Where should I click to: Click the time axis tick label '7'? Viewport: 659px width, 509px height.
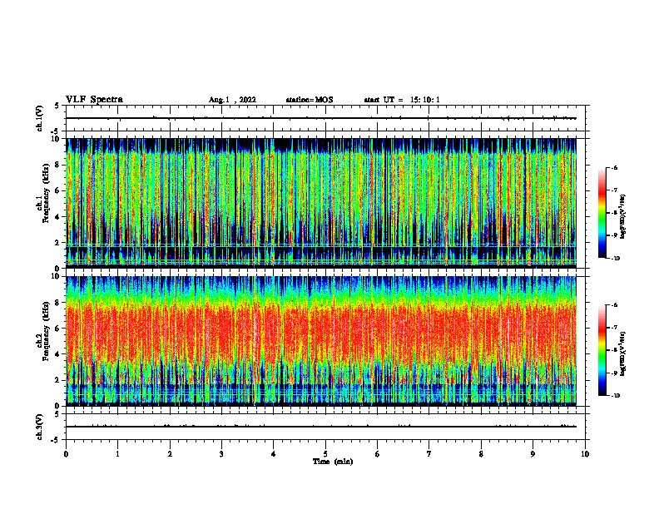tap(429, 454)
